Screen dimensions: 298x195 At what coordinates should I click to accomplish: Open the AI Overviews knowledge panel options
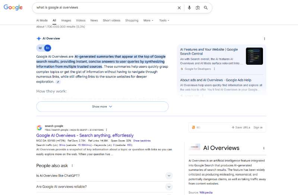tap(264, 148)
